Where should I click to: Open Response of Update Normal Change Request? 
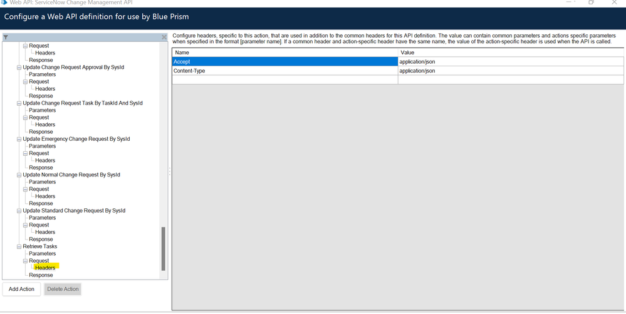point(41,204)
